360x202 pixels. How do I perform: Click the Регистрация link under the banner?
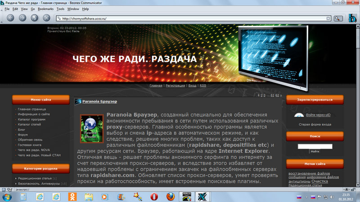click(175, 85)
